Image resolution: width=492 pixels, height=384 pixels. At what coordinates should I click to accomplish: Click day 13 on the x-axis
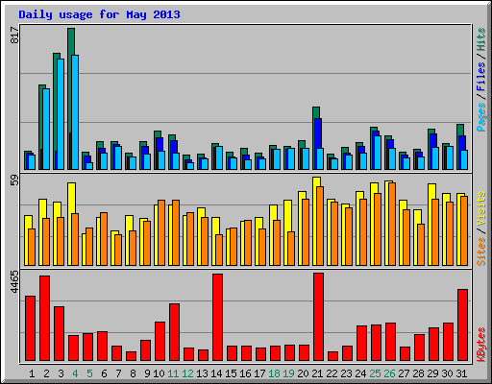pos(202,373)
